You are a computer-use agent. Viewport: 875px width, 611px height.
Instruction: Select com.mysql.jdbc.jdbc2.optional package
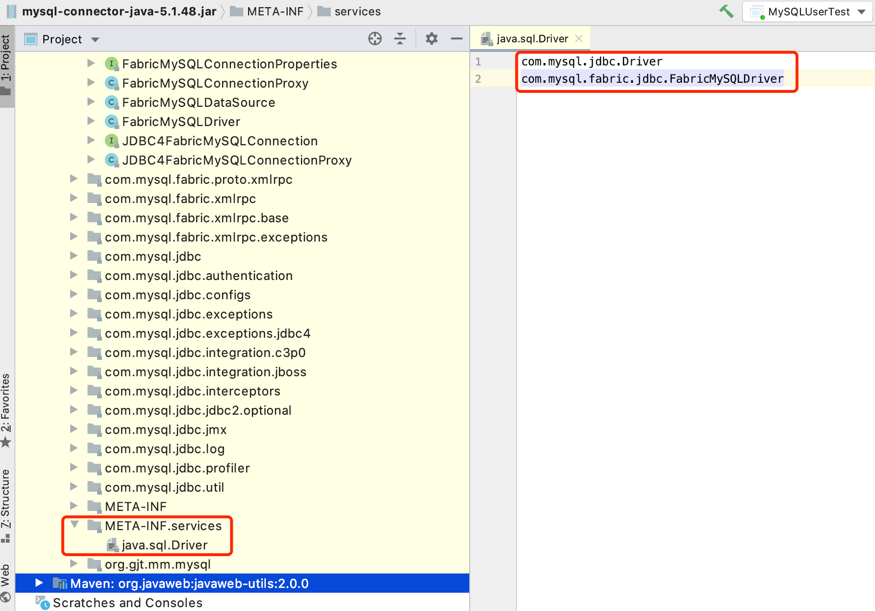tap(198, 410)
